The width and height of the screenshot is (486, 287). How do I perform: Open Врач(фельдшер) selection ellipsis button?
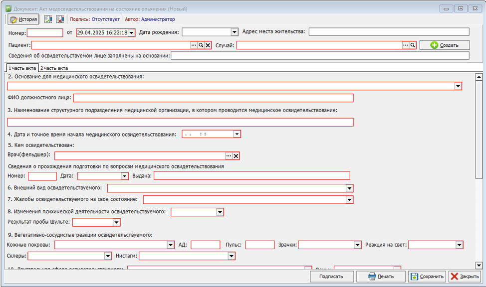tap(229, 156)
